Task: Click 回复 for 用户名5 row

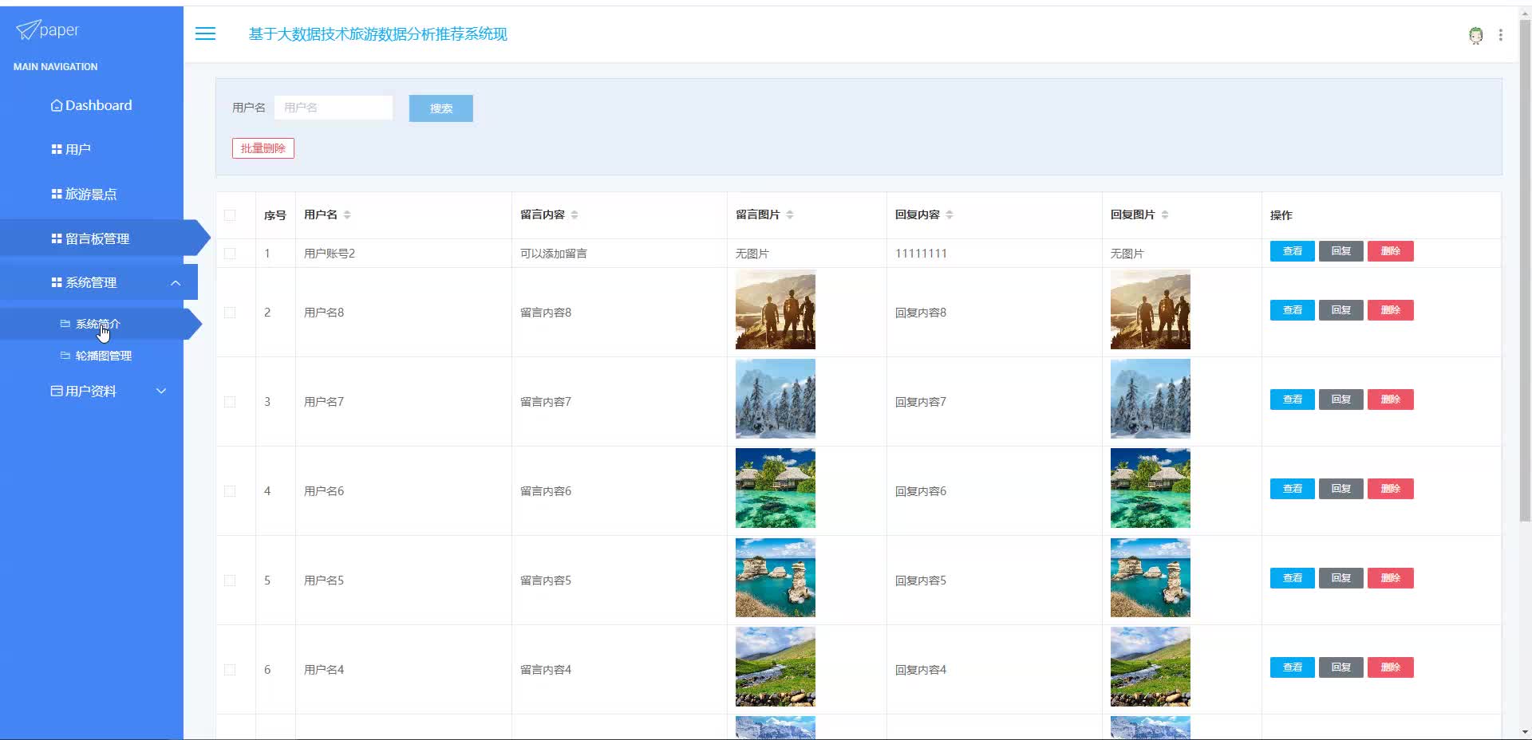Action: (x=1341, y=578)
